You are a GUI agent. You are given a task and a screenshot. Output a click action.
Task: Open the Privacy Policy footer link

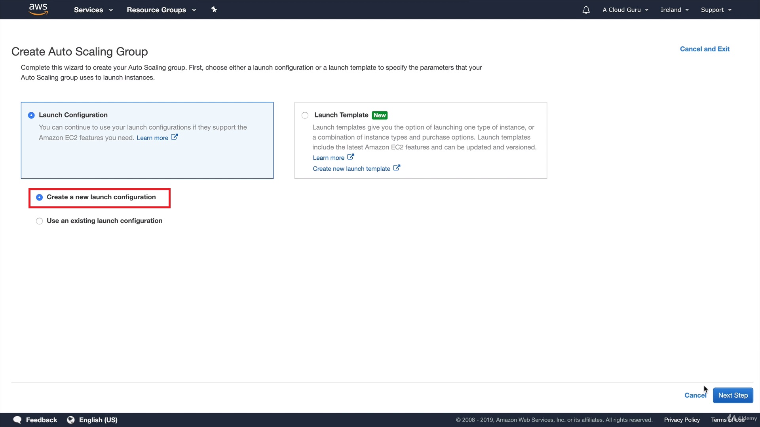(682, 420)
